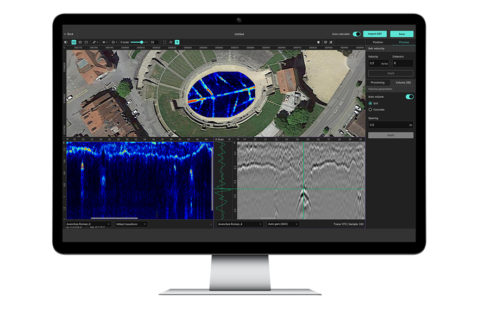
Task: Click the left radargram horizontal scrollbar
Action: coord(114,218)
